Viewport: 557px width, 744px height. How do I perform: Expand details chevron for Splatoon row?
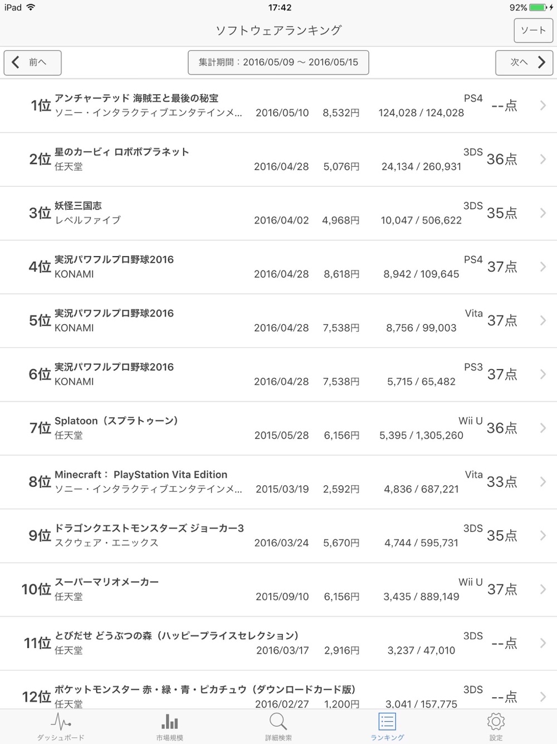click(543, 428)
